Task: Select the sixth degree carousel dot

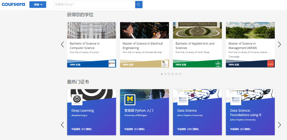Action: click(180, 74)
